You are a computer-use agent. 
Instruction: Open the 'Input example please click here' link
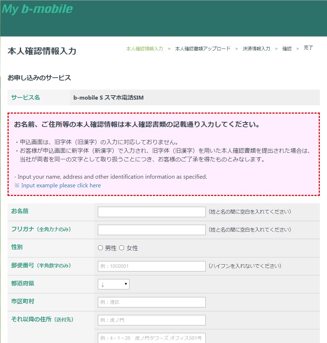point(61,186)
